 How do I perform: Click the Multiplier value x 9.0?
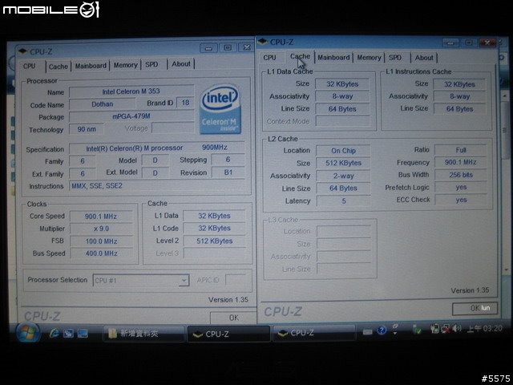click(101, 229)
